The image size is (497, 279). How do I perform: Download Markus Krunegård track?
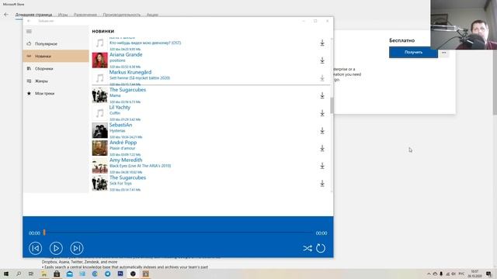click(322, 77)
